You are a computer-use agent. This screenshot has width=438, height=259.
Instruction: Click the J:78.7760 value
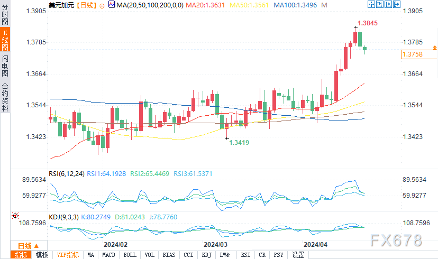[163, 217]
